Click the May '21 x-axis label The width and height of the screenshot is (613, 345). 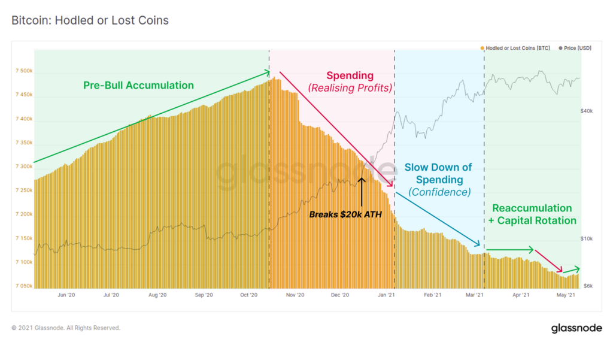coord(566,295)
